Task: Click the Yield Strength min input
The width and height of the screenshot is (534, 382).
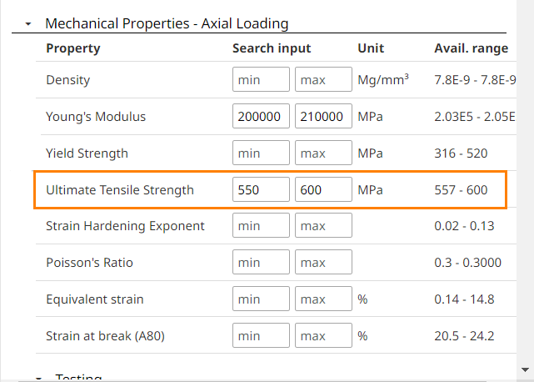Action: (x=261, y=153)
